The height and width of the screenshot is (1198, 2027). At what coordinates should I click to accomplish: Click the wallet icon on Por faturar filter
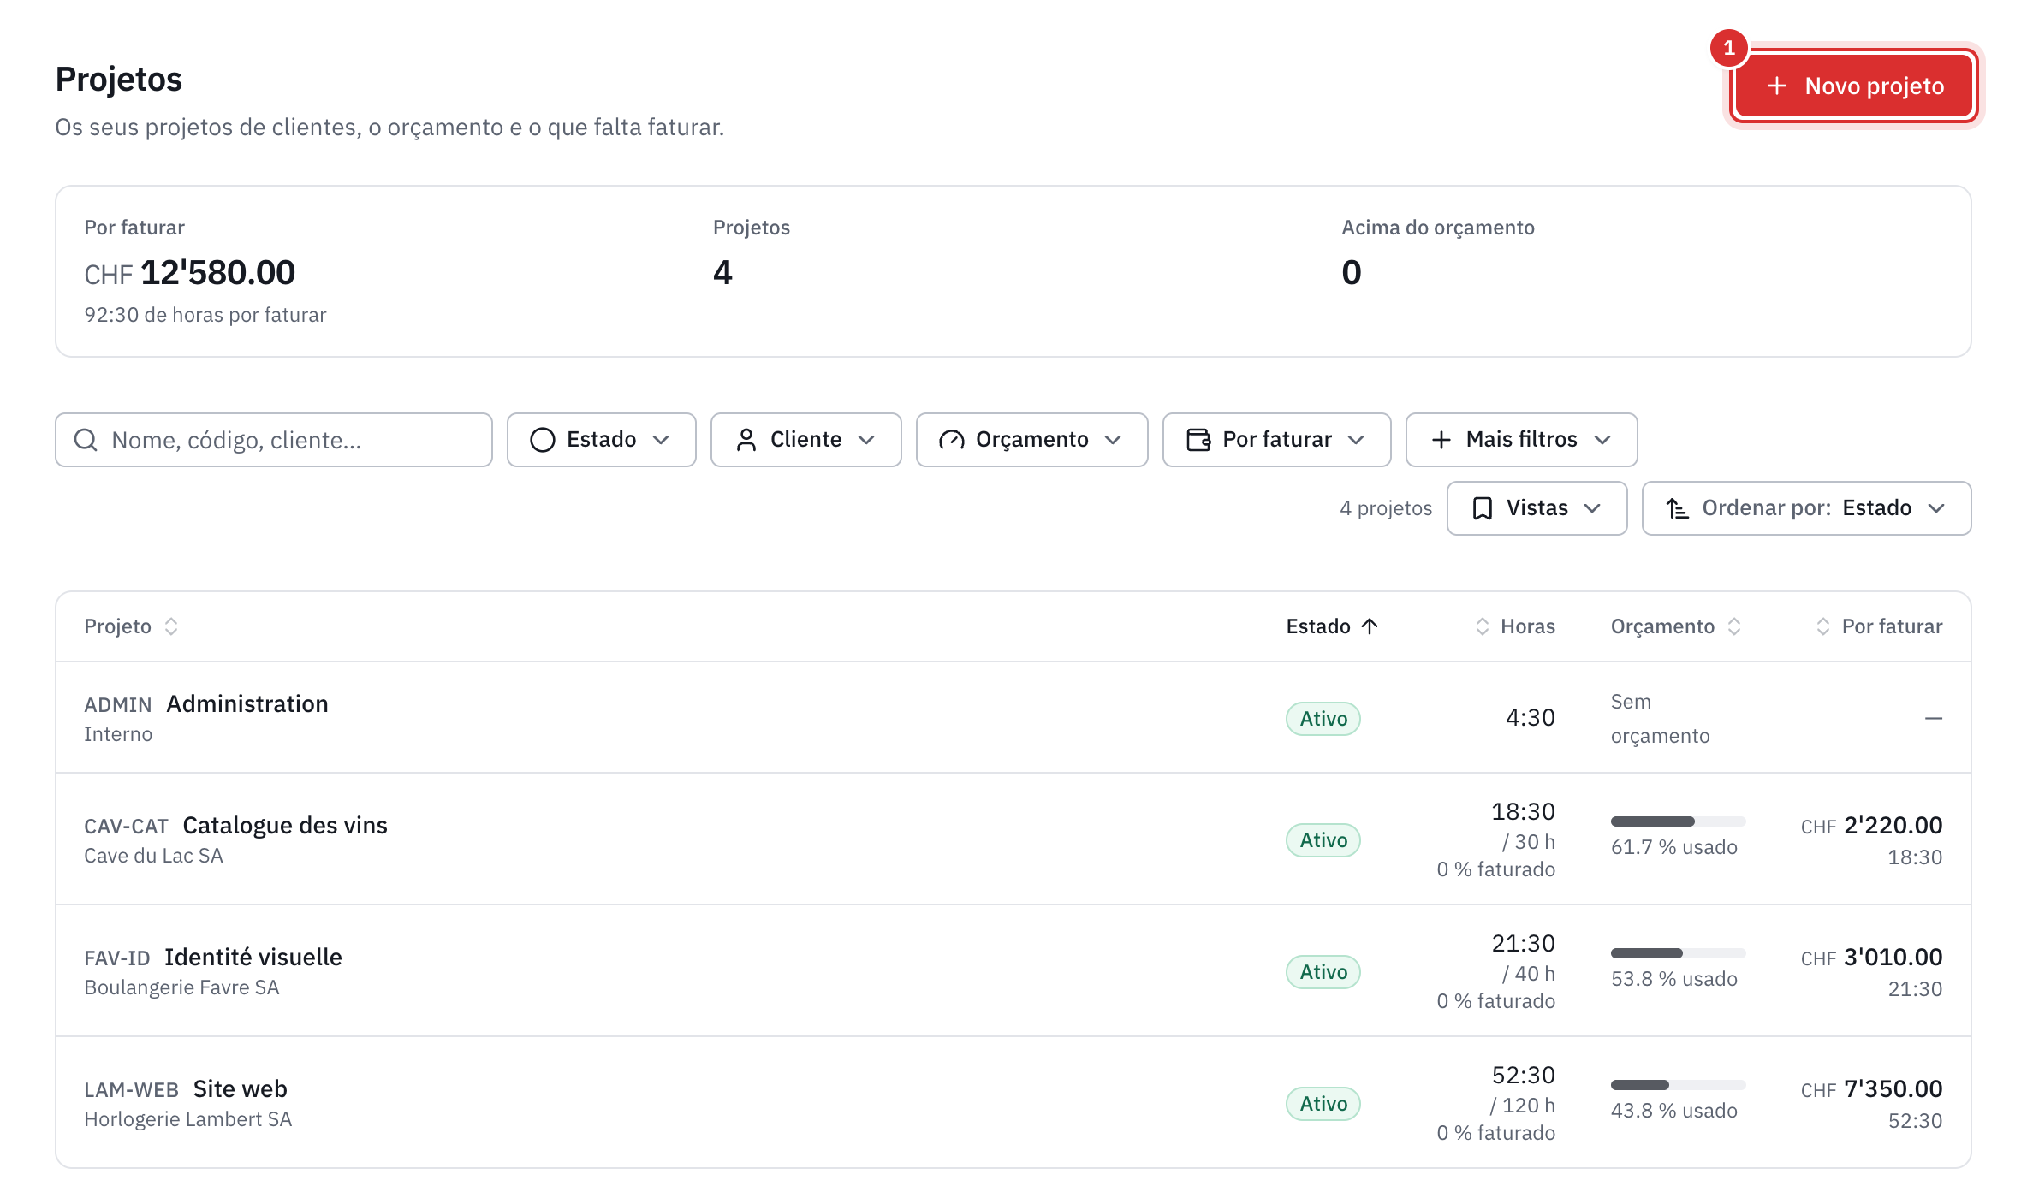(1198, 440)
